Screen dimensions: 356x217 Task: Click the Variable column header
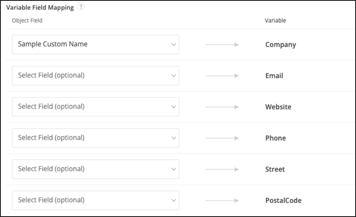pos(275,20)
